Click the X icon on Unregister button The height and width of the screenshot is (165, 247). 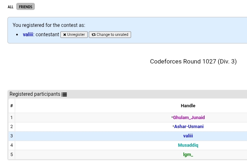[x=65, y=35]
